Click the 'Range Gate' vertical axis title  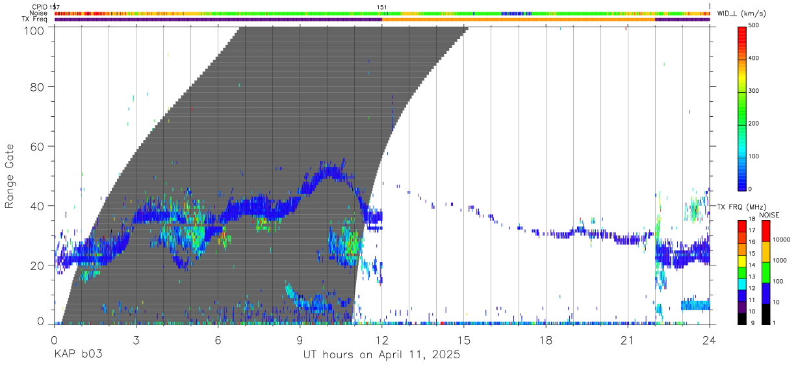[10, 175]
